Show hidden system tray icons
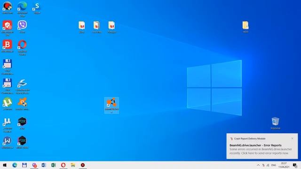 [258, 165]
